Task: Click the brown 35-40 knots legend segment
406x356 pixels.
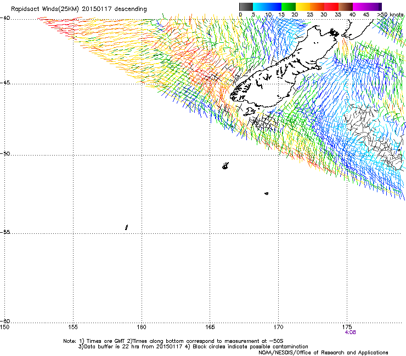Action: pyautogui.click(x=346, y=7)
